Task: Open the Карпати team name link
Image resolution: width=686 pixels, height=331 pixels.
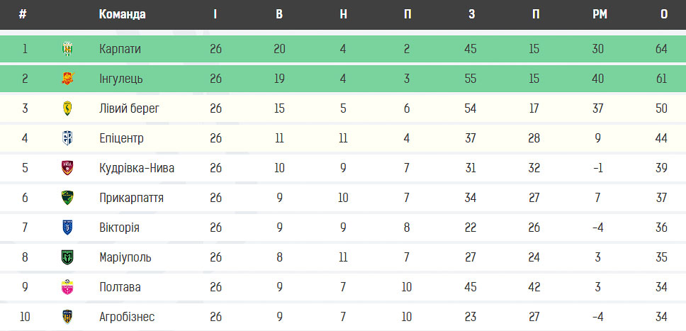Action: point(120,49)
